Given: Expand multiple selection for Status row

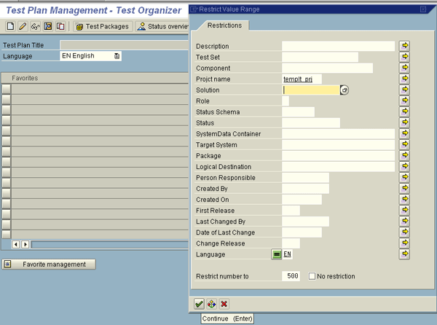Looking at the screenshot, I should 405,123.
